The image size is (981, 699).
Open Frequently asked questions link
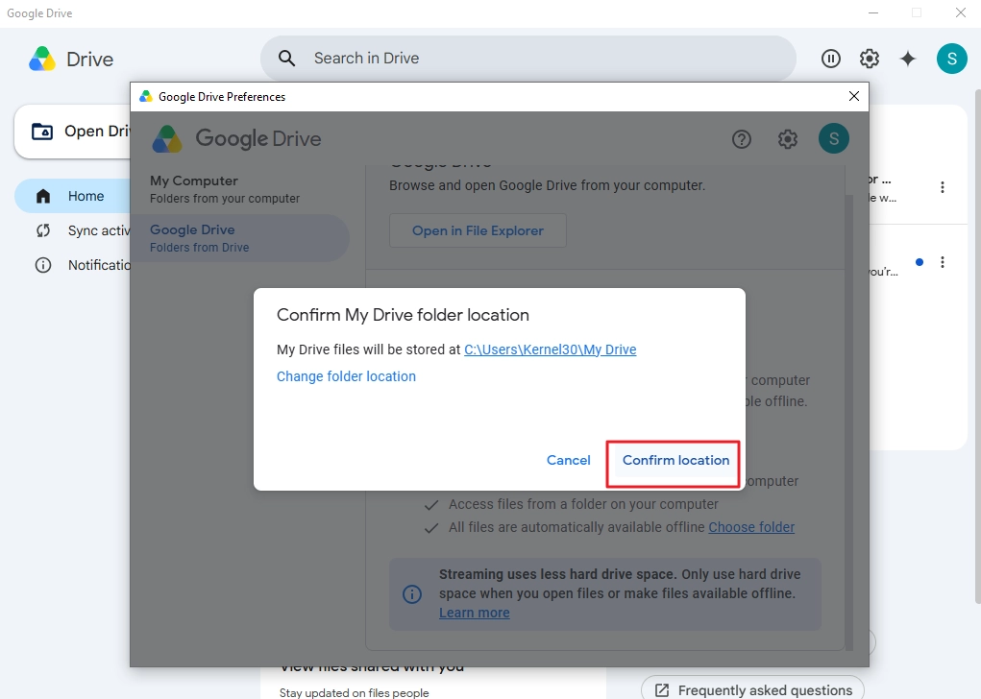(x=753, y=690)
